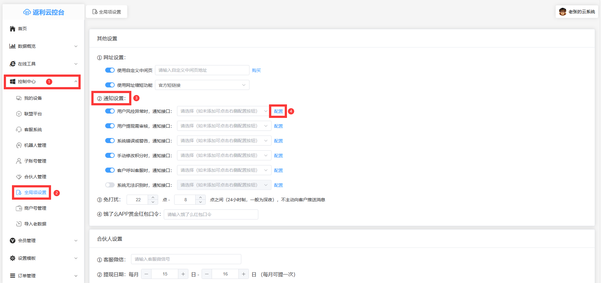Viewport: 601px width, 283px height.
Task: Click the home icon beside 首页
Action: [x=13, y=29]
